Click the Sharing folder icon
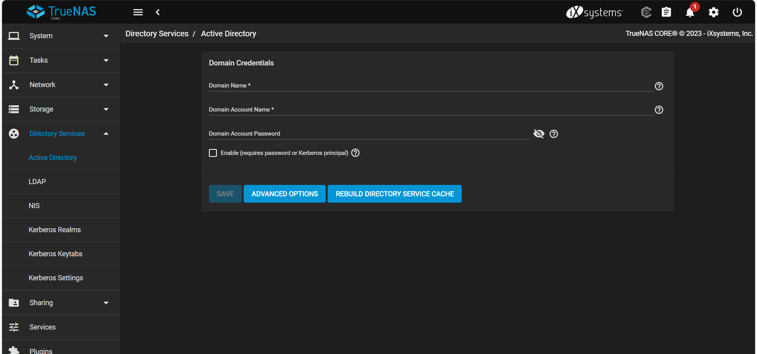The height and width of the screenshot is (354, 757). [14, 303]
